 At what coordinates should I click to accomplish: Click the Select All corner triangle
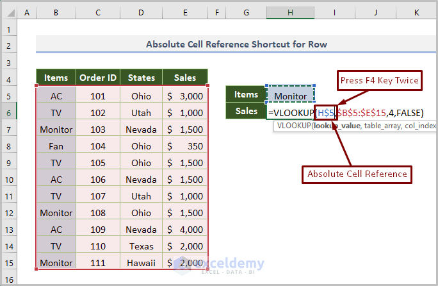(x=10, y=13)
